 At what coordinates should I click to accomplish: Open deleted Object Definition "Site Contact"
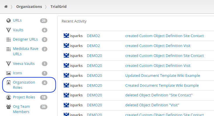[x=159, y=95]
